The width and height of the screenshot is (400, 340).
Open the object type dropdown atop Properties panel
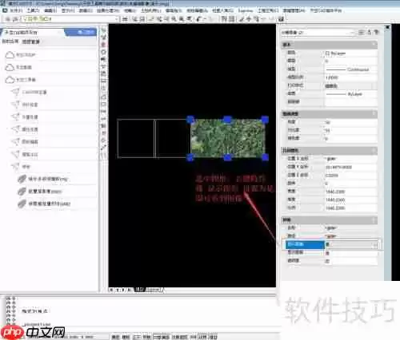tap(318, 33)
